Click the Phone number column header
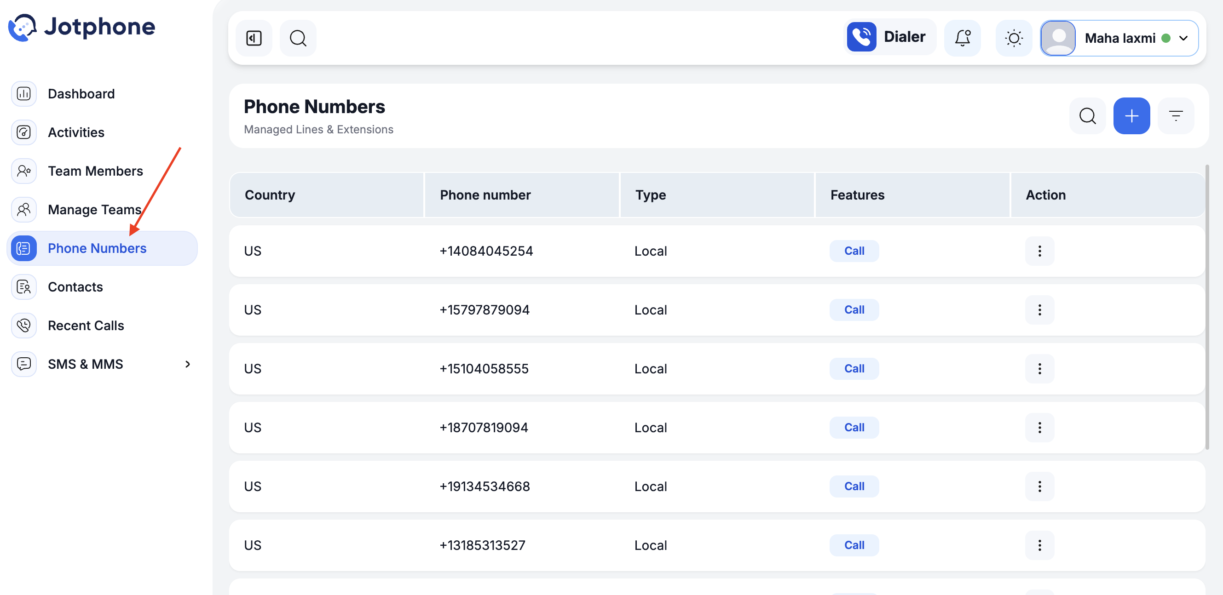 [522, 195]
